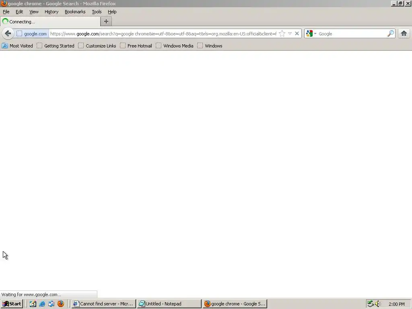412x309 pixels.
Task: Switch to google chrome Firefox taskbar button
Action: pos(235,304)
